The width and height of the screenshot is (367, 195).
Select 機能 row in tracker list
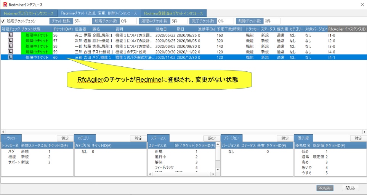coord(37,157)
